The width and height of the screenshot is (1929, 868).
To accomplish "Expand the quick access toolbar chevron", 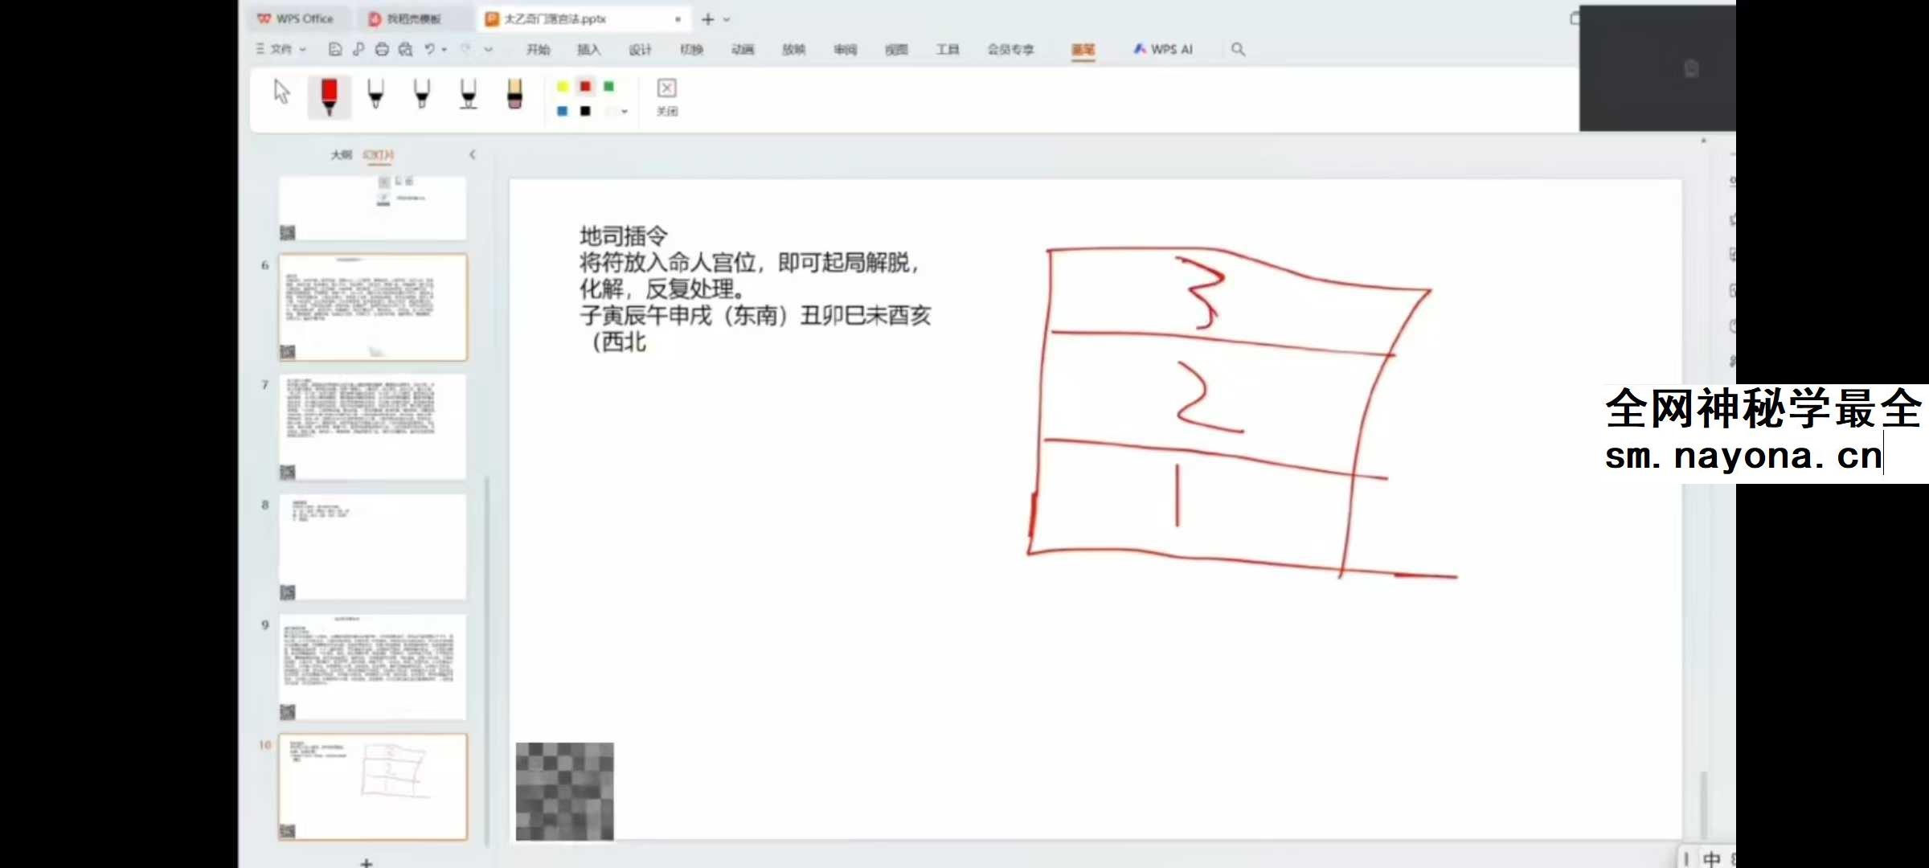I will (488, 50).
